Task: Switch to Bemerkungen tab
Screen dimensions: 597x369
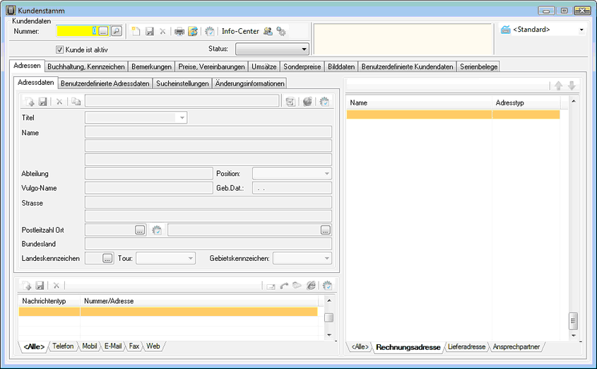Action: 151,66
